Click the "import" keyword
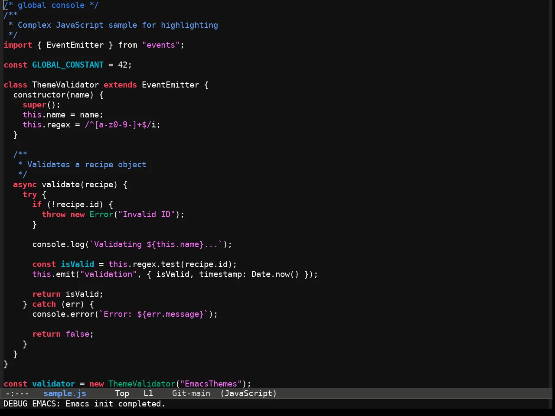 coord(18,45)
